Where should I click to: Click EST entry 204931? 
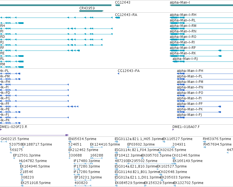179,144
